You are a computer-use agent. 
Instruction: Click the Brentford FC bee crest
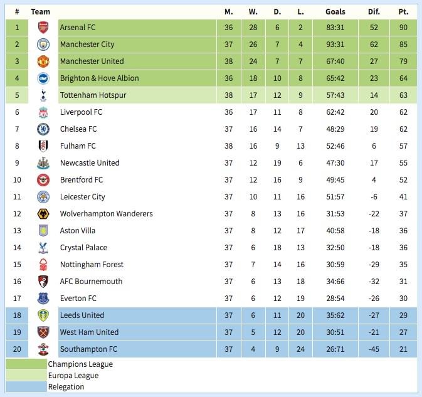coord(43,180)
